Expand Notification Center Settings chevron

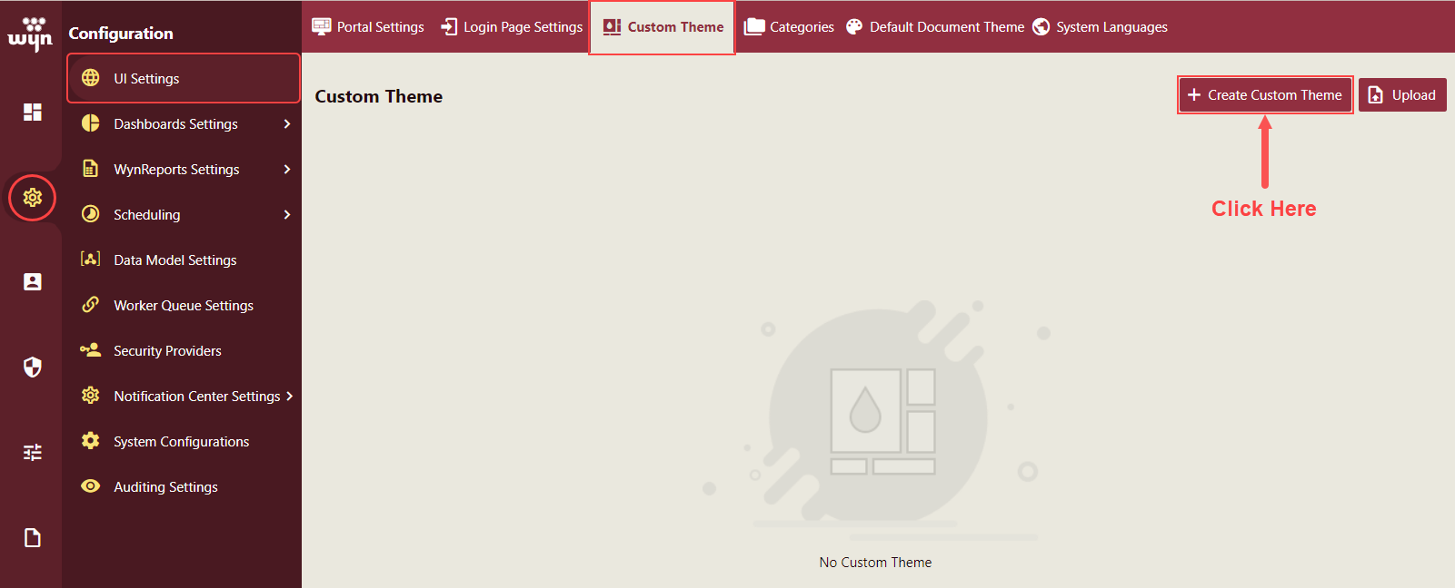(x=290, y=396)
